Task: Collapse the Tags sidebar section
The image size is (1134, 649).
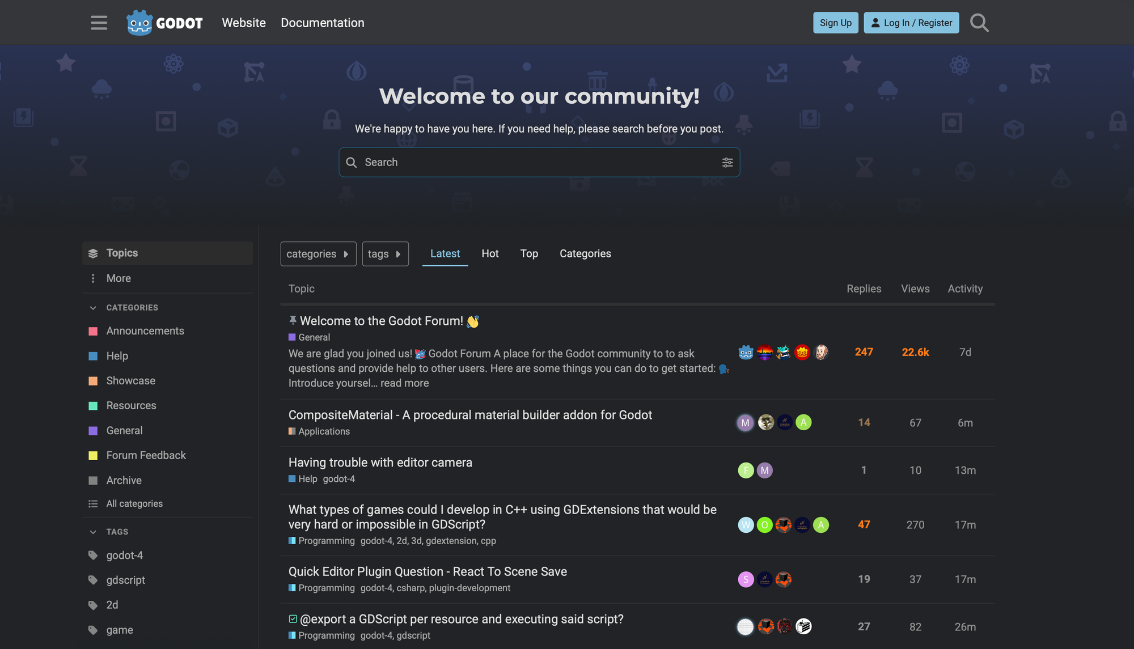Action: (93, 532)
